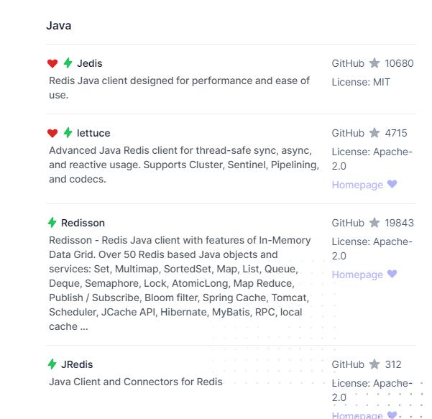Click the red heart icon beside Jedis
The width and height of the screenshot is (432, 419).
pos(52,63)
